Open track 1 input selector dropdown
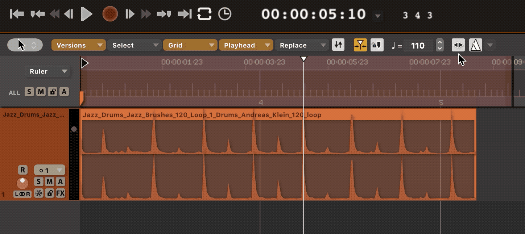The image size is (525, 234). [x=50, y=170]
